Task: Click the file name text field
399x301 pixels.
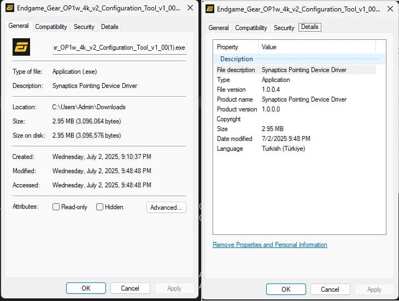Action: pos(119,48)
